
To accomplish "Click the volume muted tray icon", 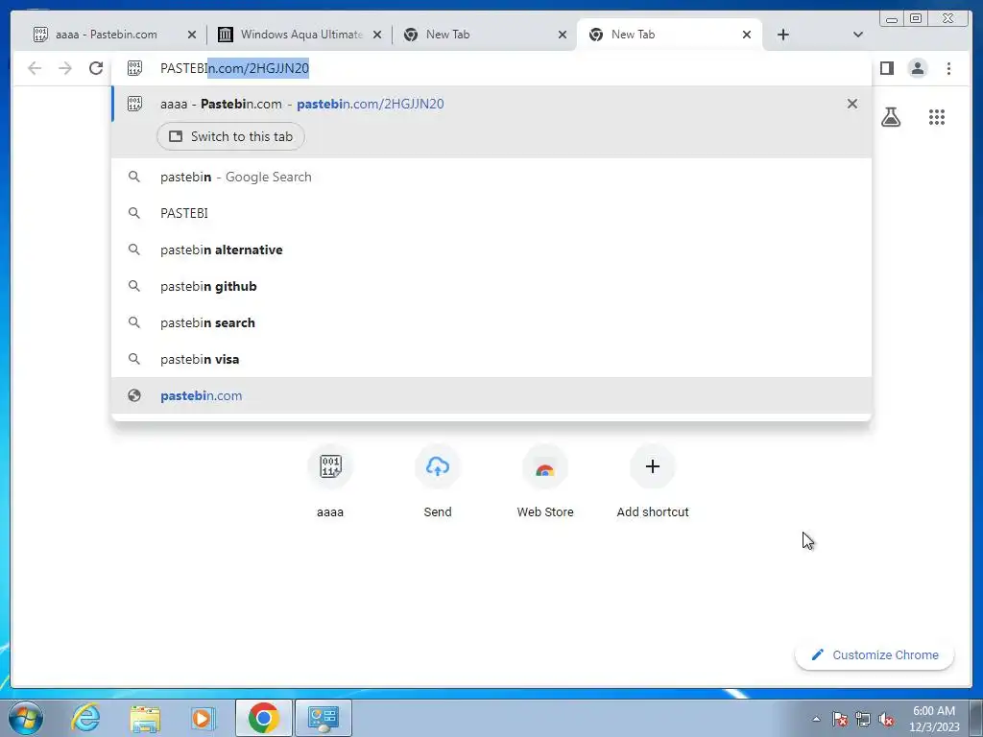I will [x=886, y=719].
